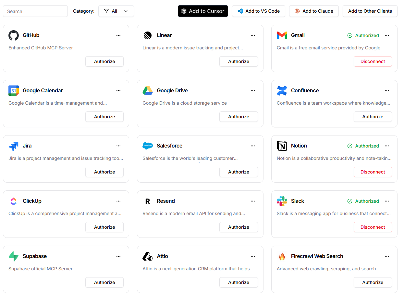
Task: Open the Category All dropdown
Action: point(116,11)
